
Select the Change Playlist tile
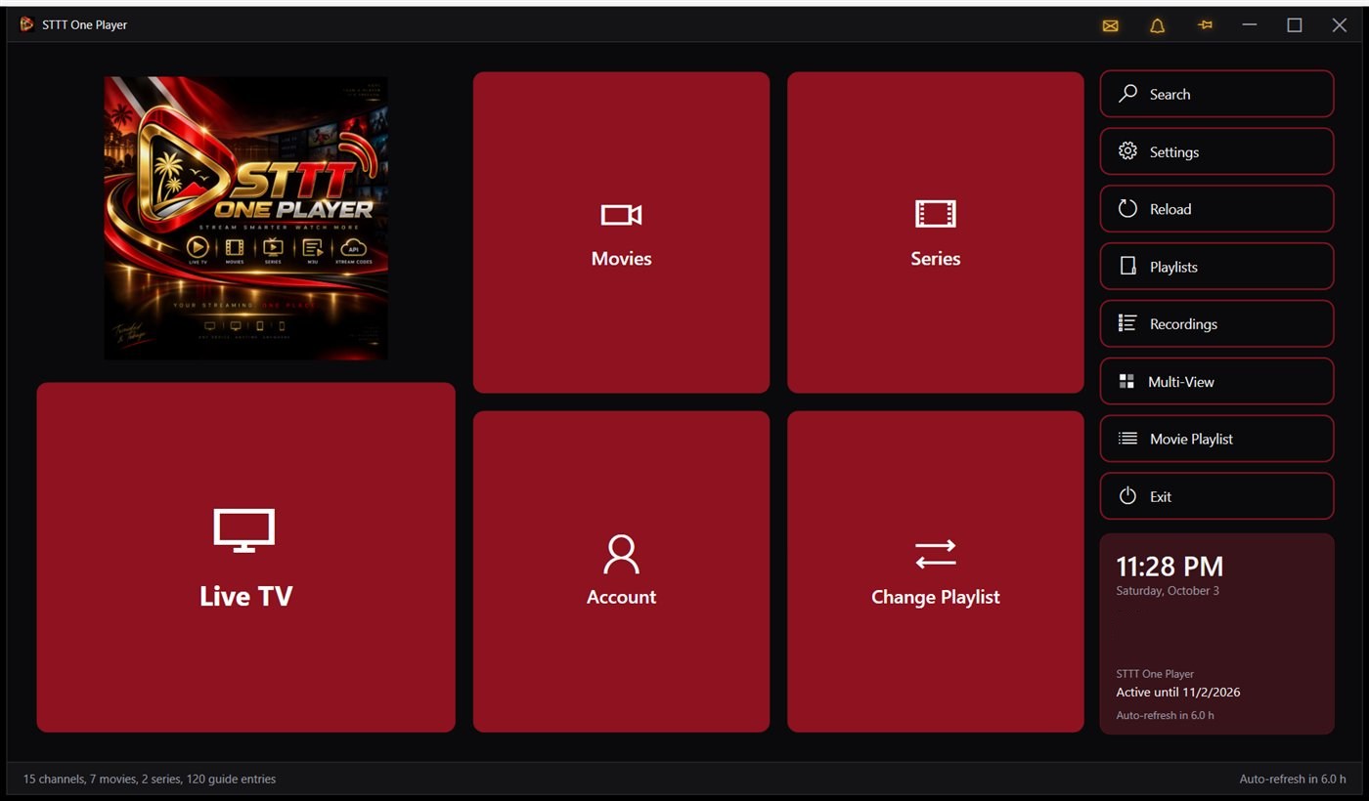click(x=935, y=571)
